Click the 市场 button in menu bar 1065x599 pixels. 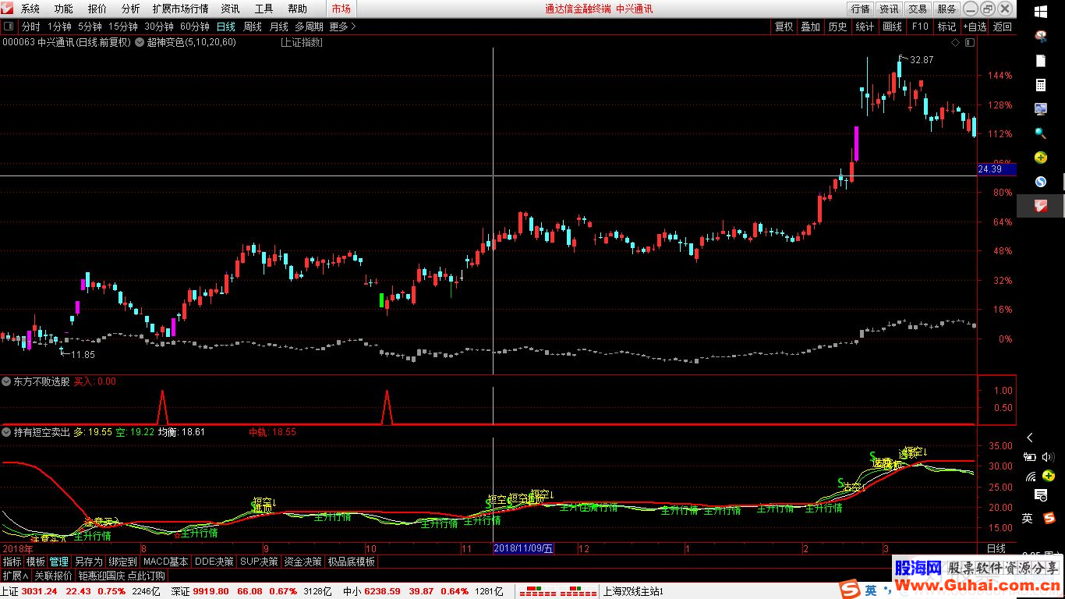pyautogui.click(x=341, y=9)
